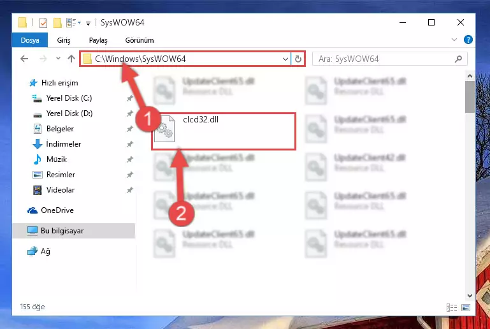Click the folder icon in title bar
This screenshot has width=490, height=329.
22,22
